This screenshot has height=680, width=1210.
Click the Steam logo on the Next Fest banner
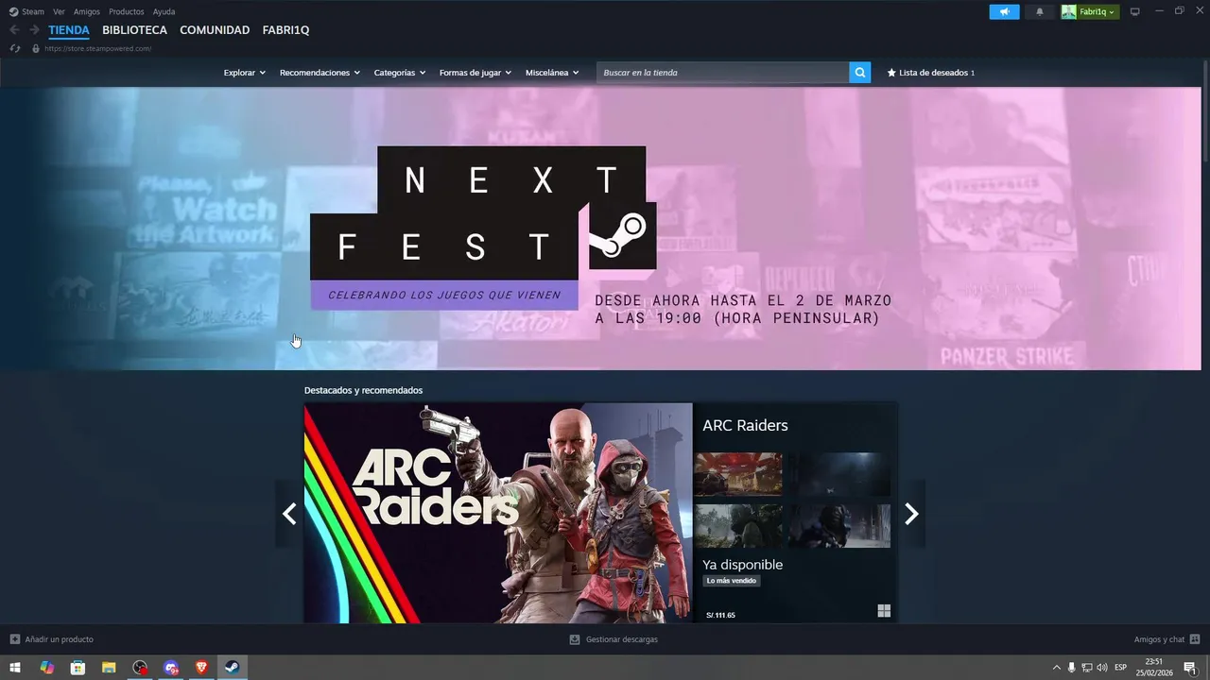coord(622,235)
